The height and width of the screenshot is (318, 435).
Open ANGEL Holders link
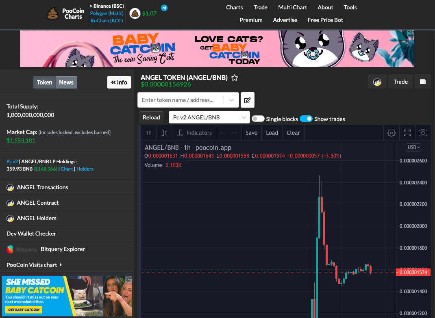point(37,218)
